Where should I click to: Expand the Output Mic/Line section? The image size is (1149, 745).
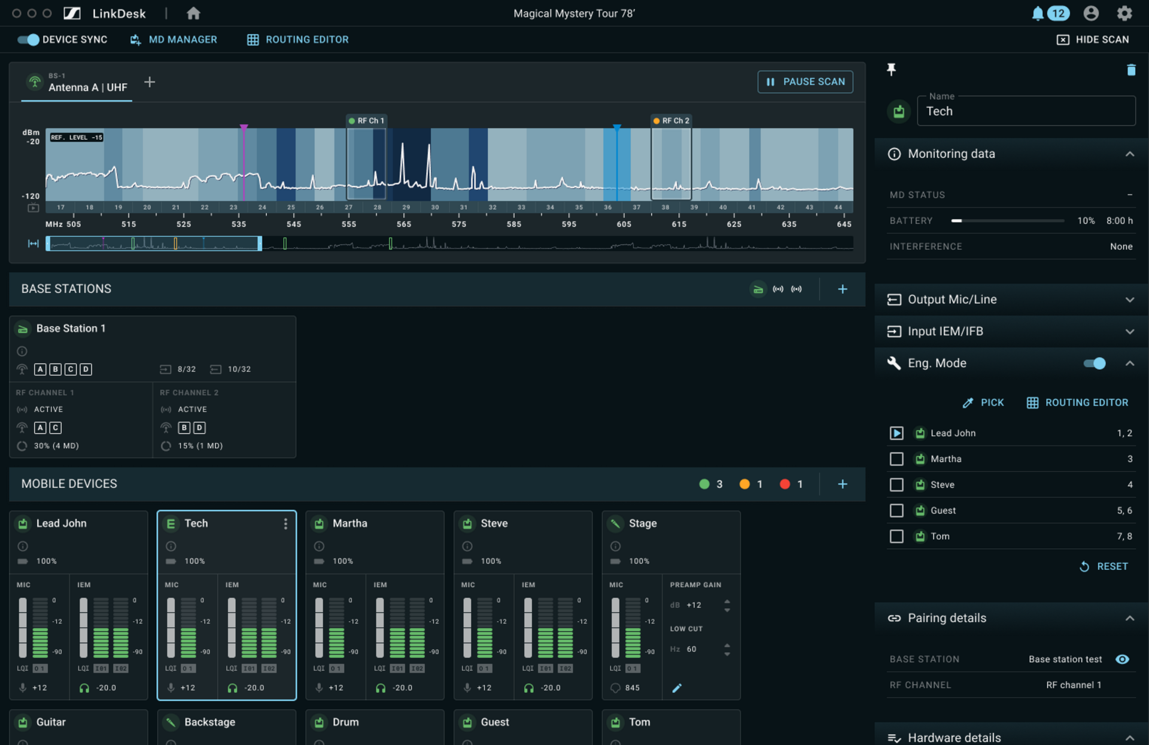(x=1129, y=300)
